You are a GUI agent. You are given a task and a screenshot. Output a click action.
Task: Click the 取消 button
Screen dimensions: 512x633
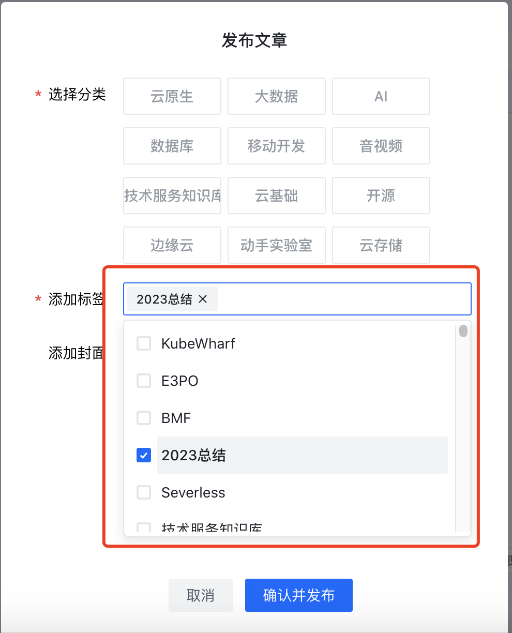click(201, 595)
